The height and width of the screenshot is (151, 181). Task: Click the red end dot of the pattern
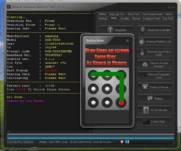122,103
